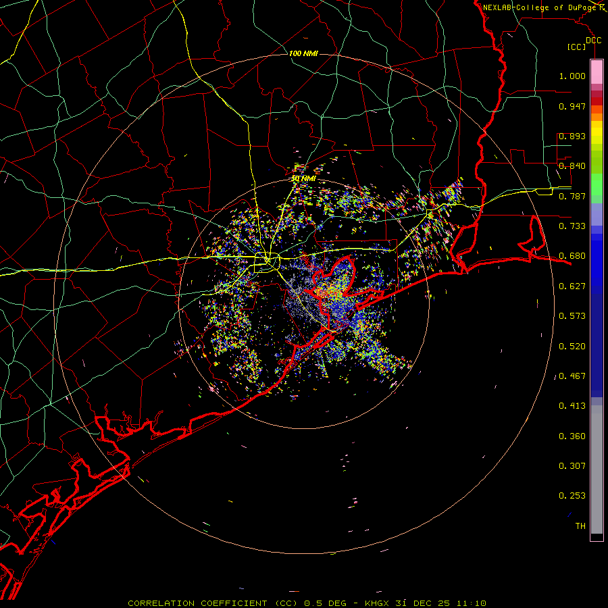608x608 pixels.
Task: Click the Correlation Coefficient KHGX caption text
Action: pyautogui.click(x=307, y=603)
